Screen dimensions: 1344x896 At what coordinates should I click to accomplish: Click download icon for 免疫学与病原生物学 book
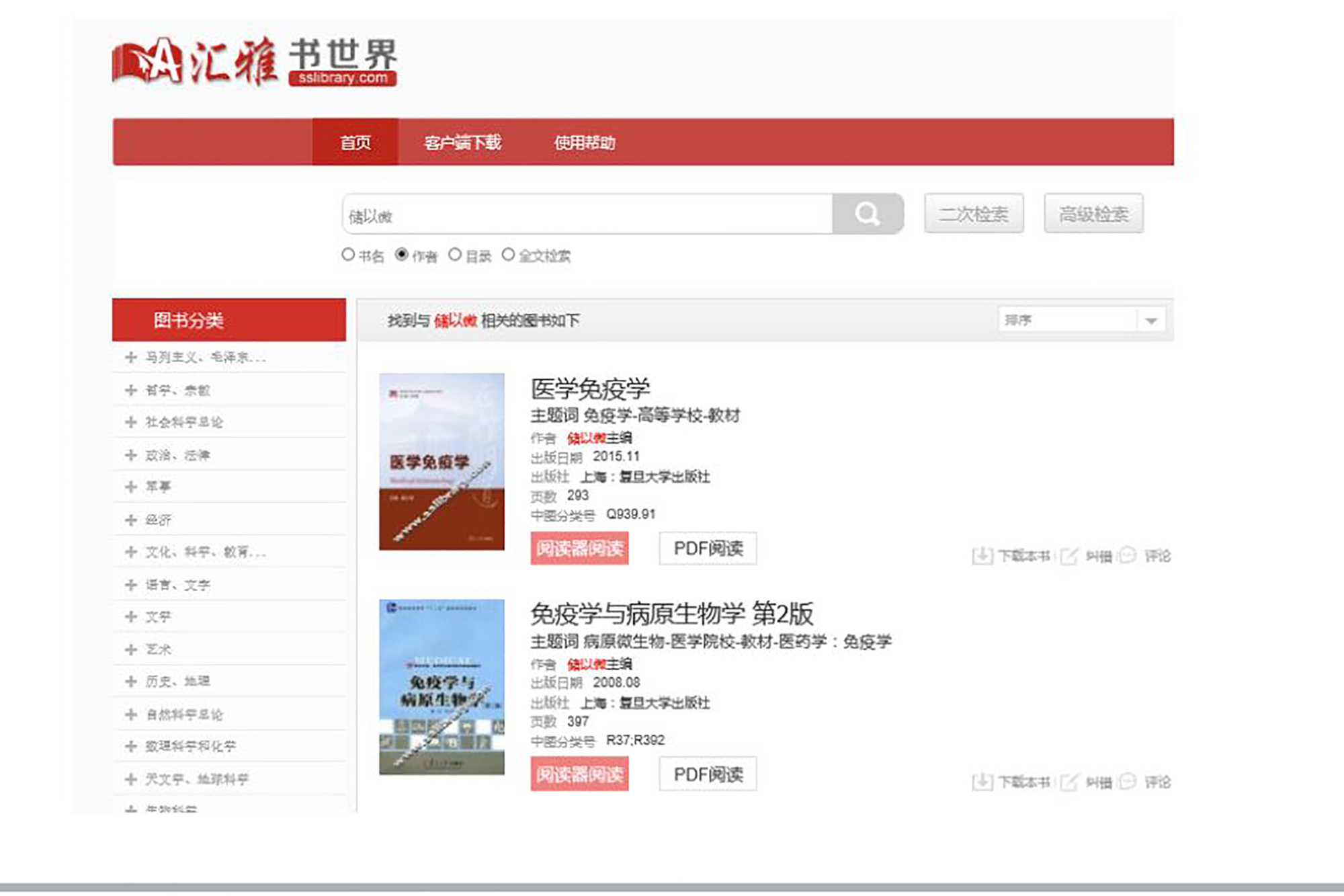[x=982, y=782]
